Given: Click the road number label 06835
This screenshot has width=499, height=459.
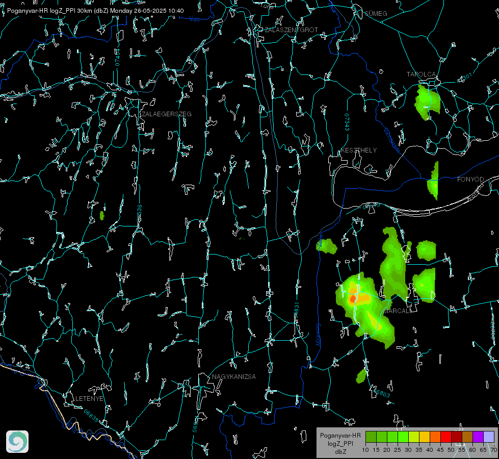Looking at the screenshot, I should click(91, 416).
